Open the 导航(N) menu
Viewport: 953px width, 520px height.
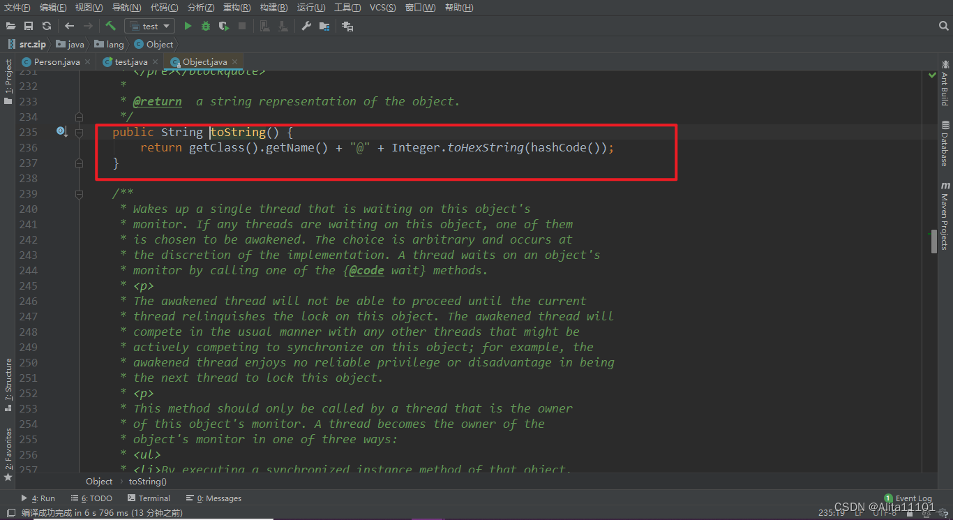[x=126, y=7]
